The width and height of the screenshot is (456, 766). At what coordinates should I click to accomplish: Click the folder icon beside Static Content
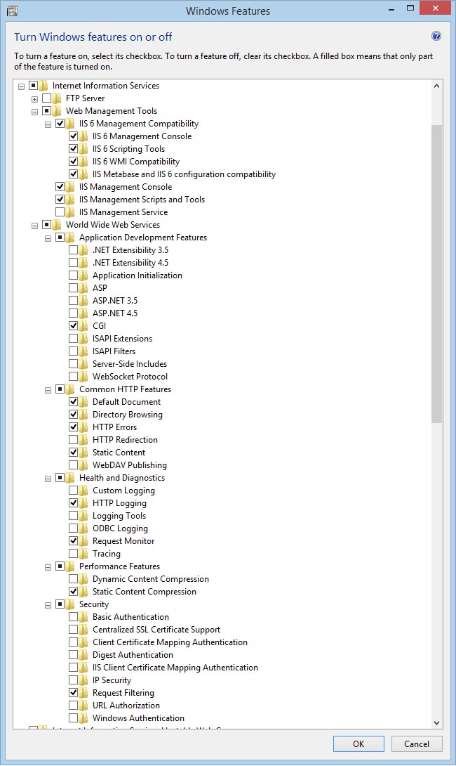(x=84, y=453)
